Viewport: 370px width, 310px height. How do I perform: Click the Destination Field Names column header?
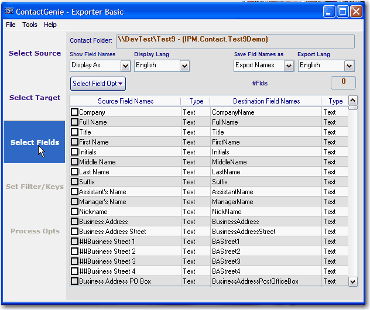point(266,101)
